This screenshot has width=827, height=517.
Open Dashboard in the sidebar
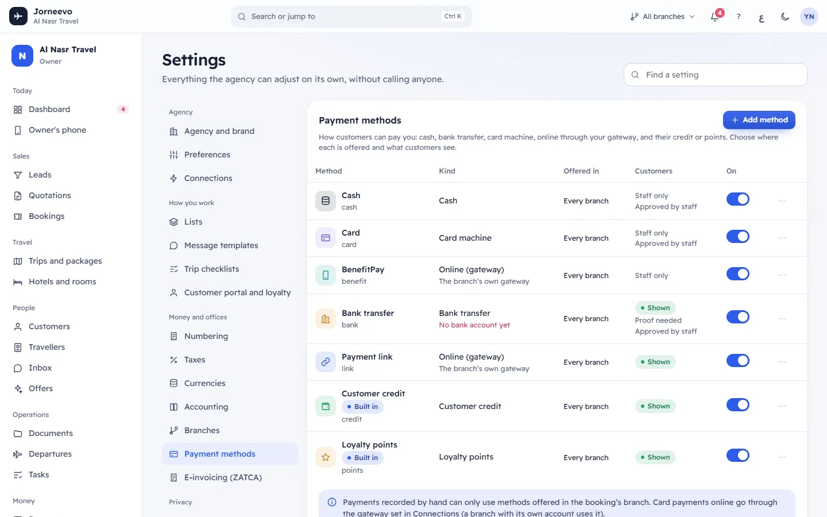coord(71,110)
